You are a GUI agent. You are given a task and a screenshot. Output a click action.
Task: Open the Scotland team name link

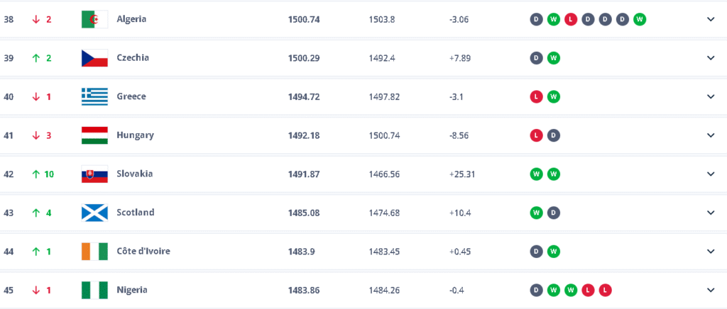135,213
